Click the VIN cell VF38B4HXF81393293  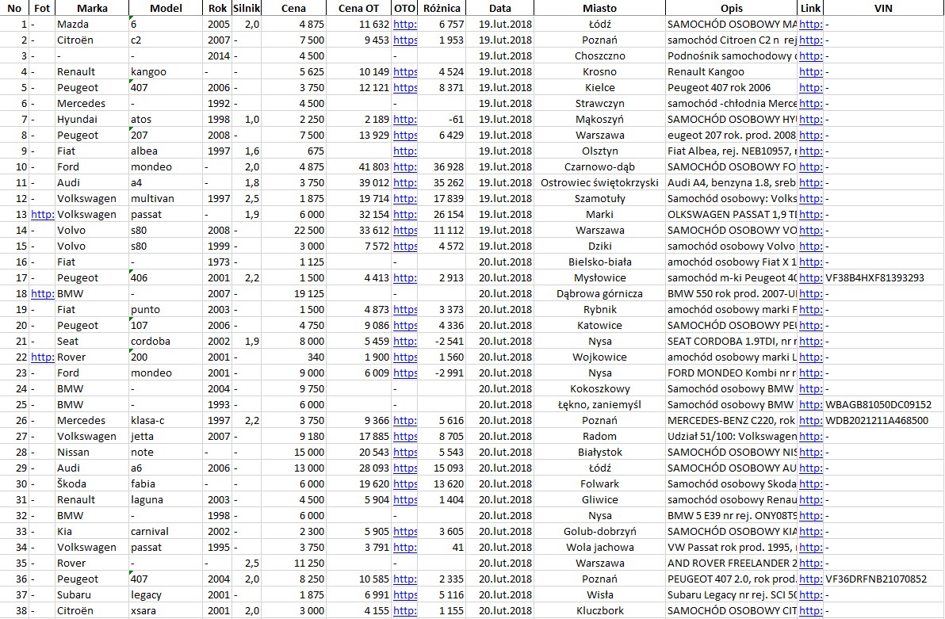click(883, 278)
